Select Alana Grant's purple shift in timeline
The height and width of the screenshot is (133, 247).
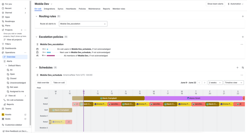(x=193, y=98)
